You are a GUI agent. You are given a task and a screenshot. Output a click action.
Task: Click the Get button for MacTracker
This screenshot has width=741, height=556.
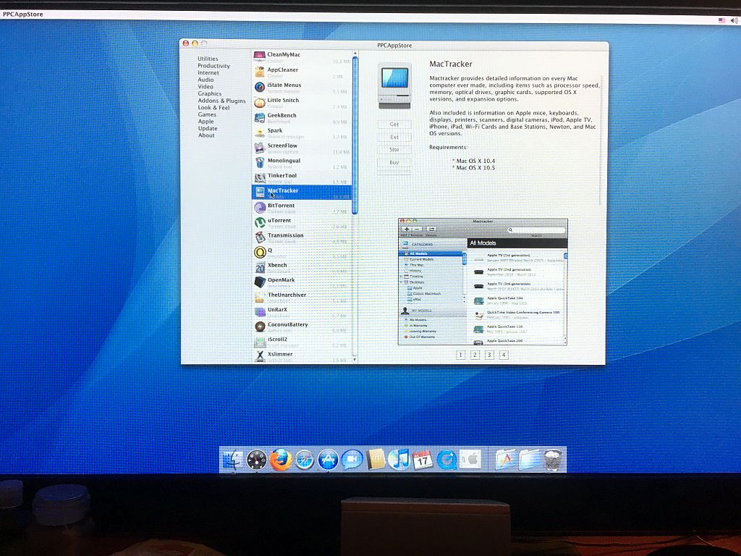coord(394,125)
